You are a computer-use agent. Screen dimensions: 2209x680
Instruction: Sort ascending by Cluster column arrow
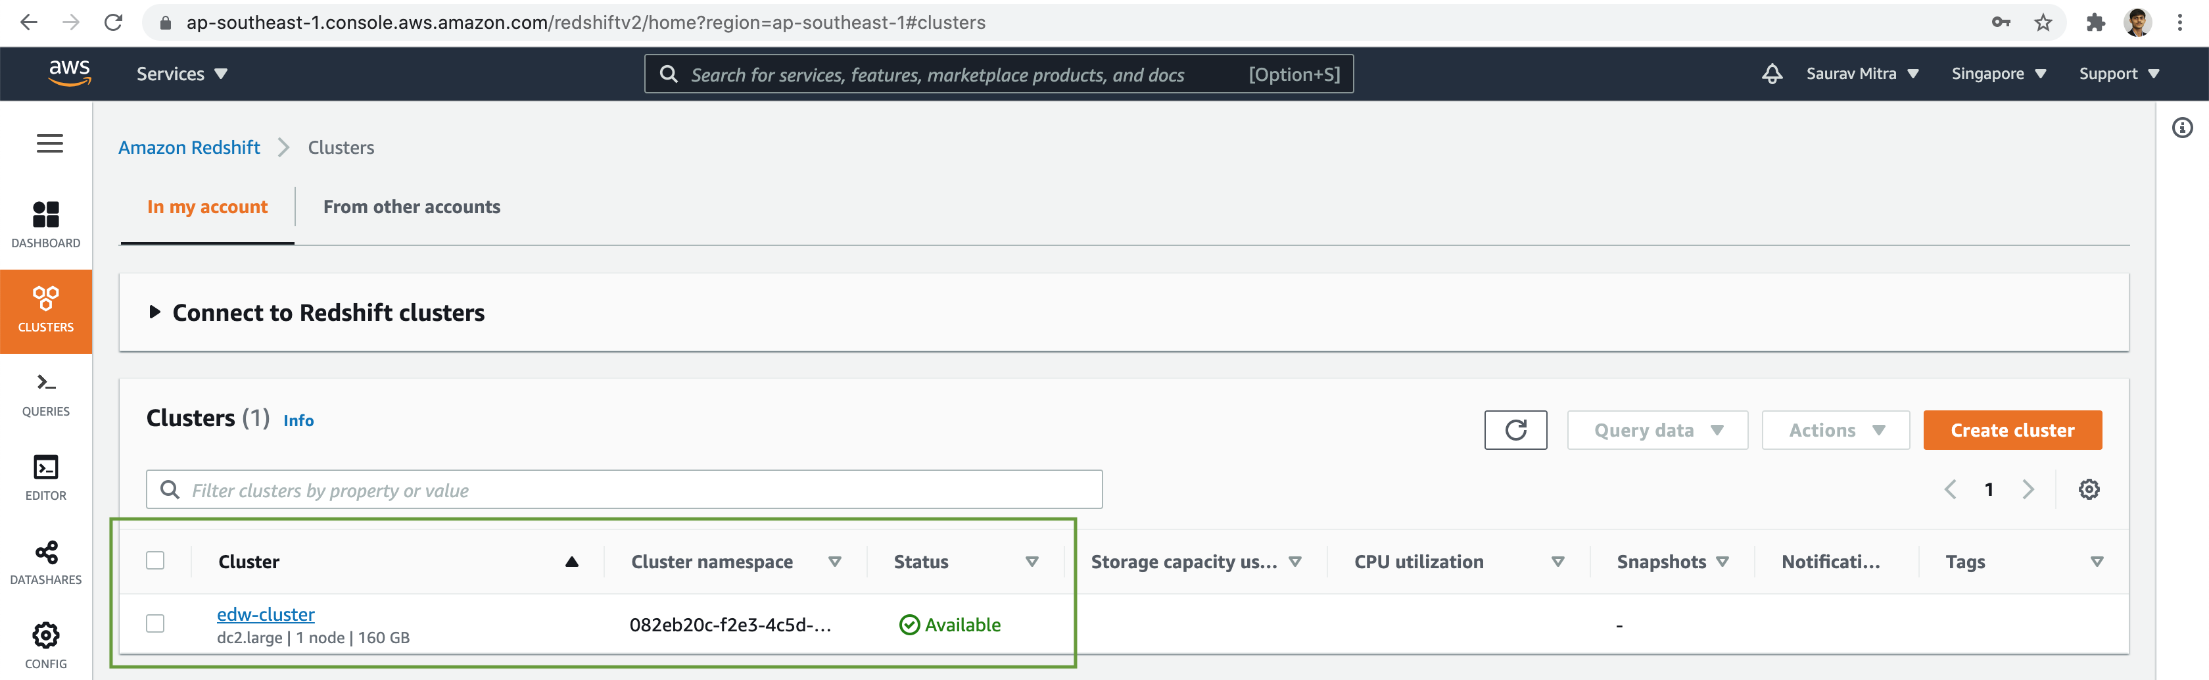572,562
